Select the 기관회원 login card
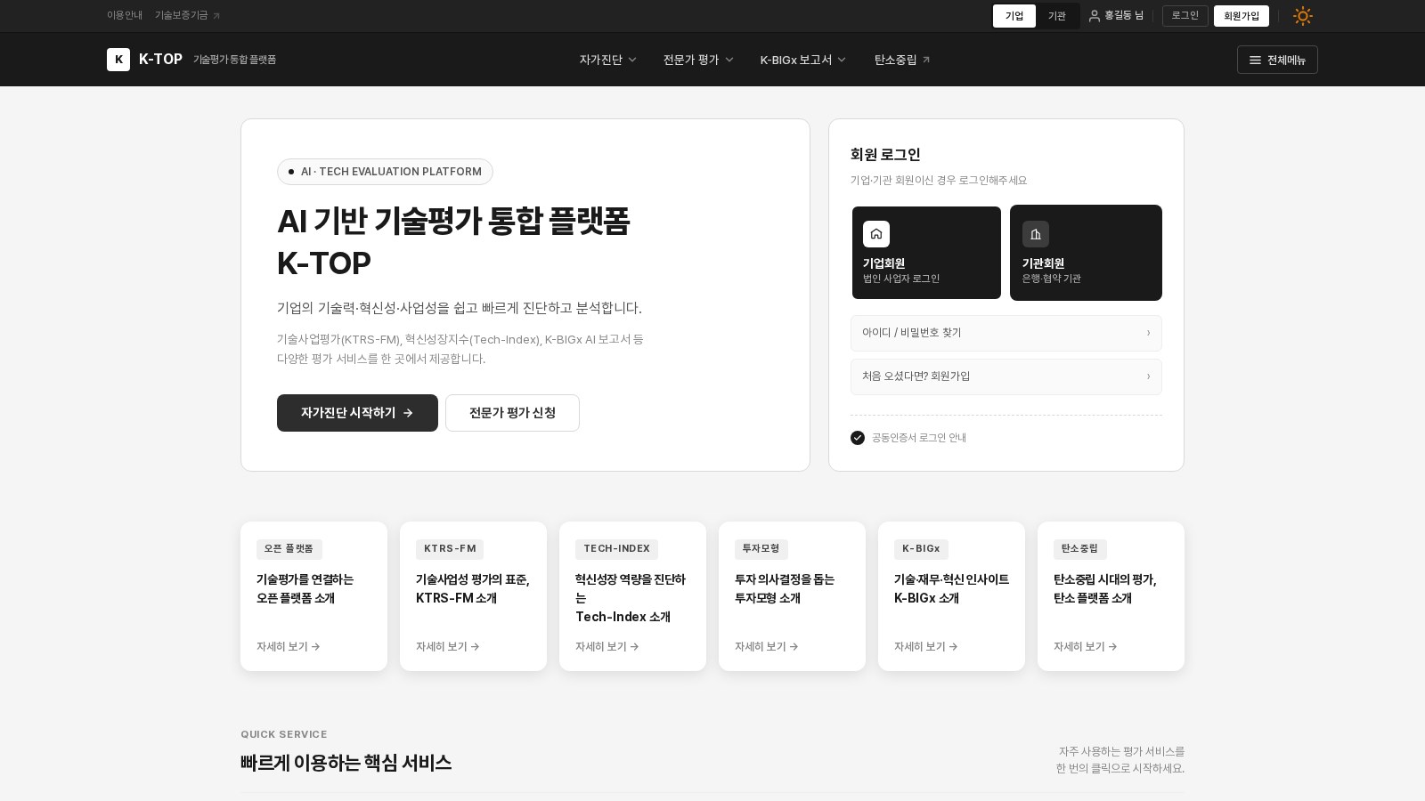The width and height of the screenshot is (1425, 801). (1086, 253)
